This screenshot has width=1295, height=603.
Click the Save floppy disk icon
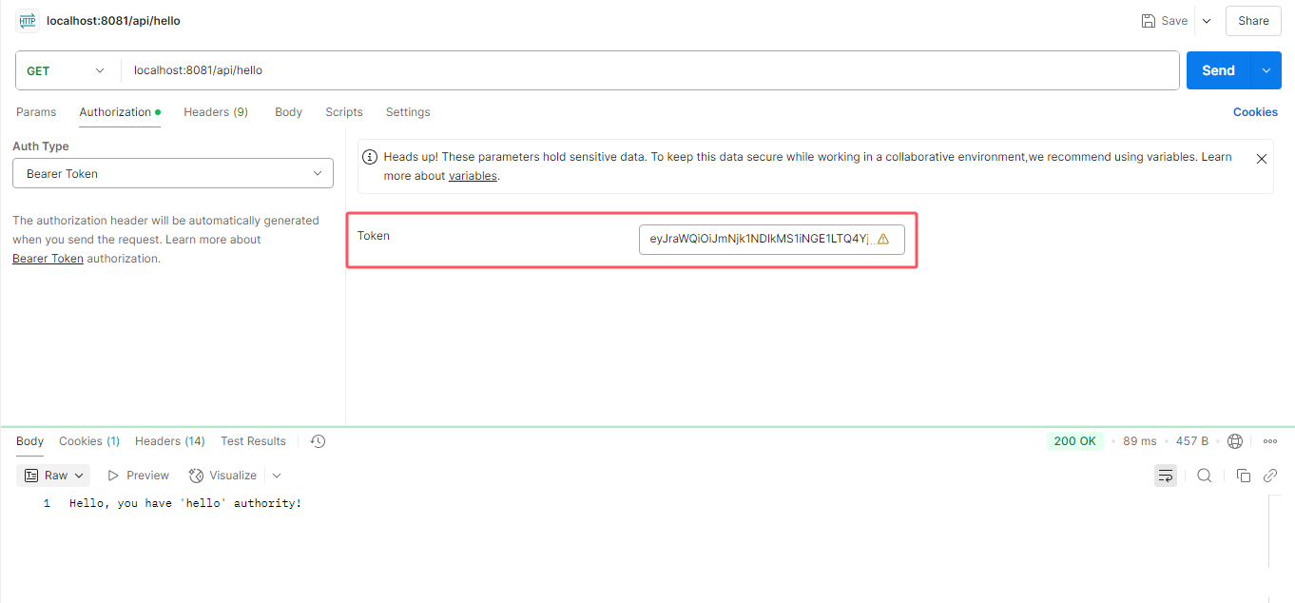(x=1149, y=21)
